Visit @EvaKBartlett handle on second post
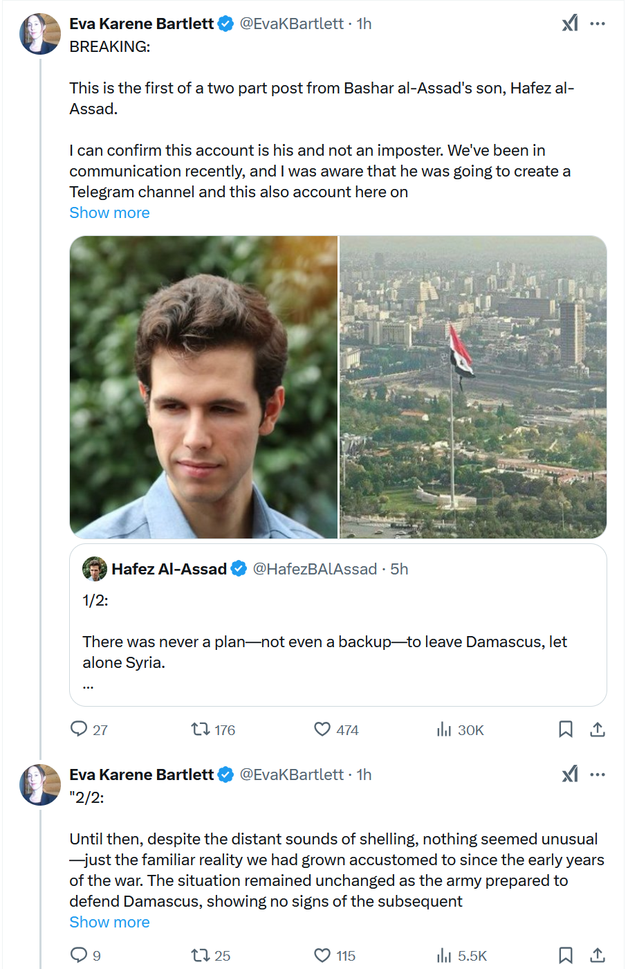Image resolution: width=628 pixels, height=969 pixels. coord(291,775)
